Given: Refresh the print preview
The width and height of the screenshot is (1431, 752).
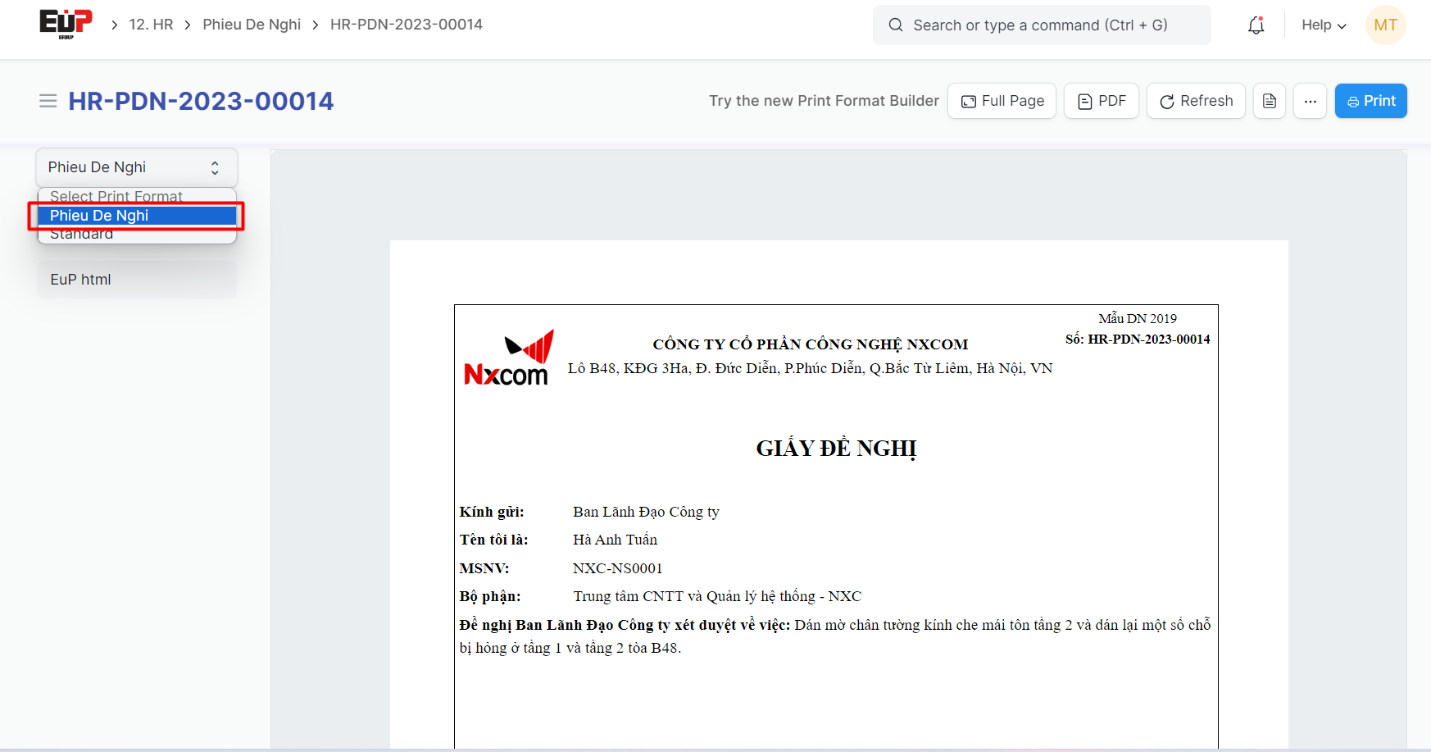Looking at the screenshot, I should pyautogui.click(x=1195, y=101).
